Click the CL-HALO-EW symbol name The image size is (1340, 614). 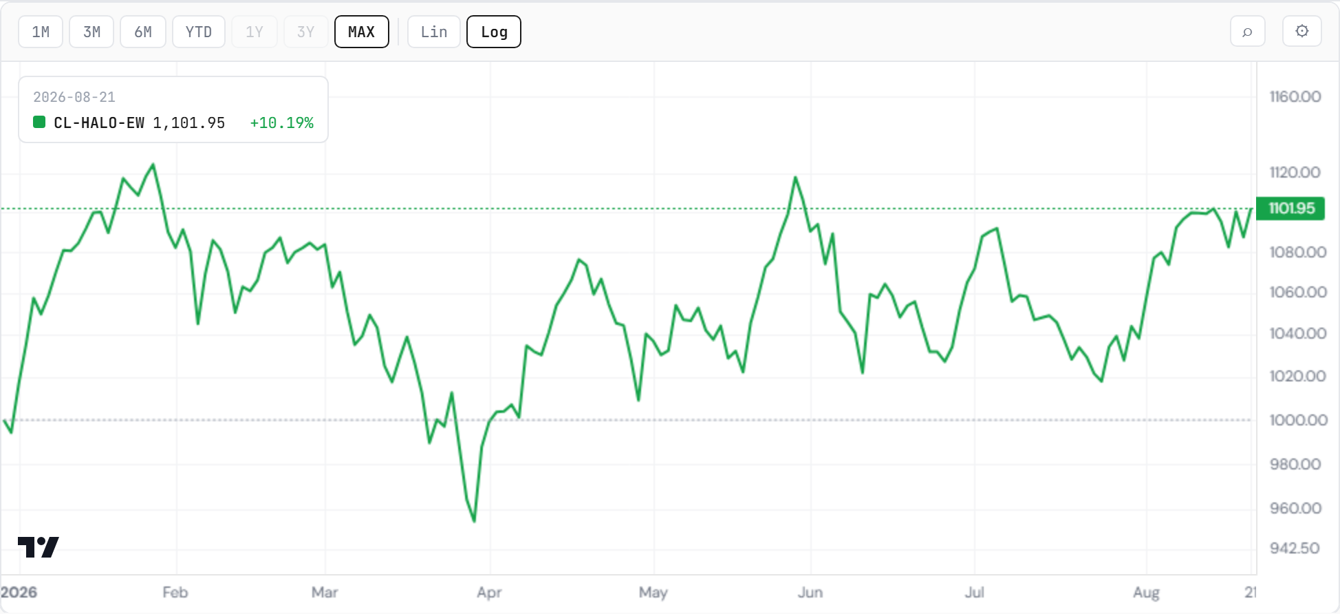pyautogui.click(x=99, y=123)
